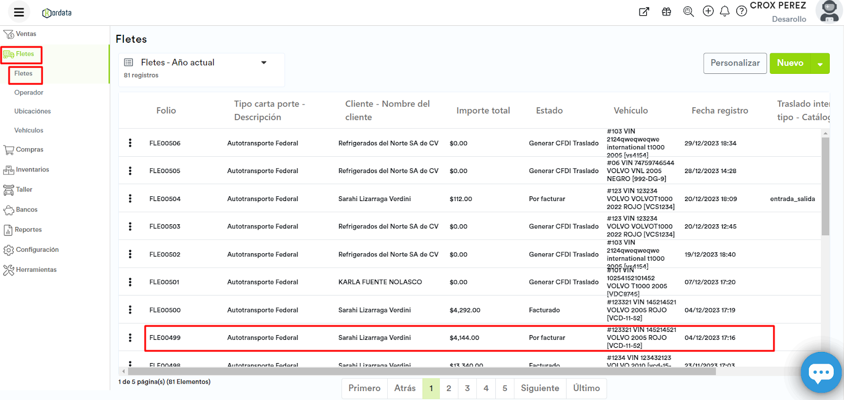
Task: Expand the Nuevo button dropdown arrow
Action: coord(820,64)
